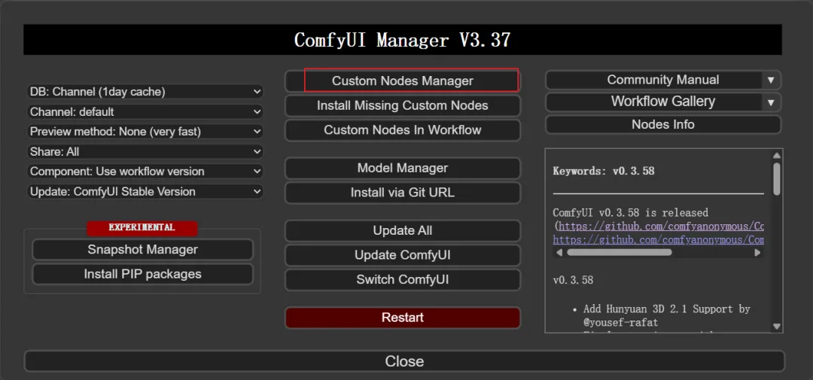Expand the Workflow Gallery dropdown arrow

771,102
